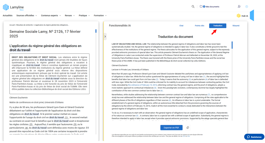Select the Points clés tab
Screen dimensions: 265x143
click(x=199, y=26)
